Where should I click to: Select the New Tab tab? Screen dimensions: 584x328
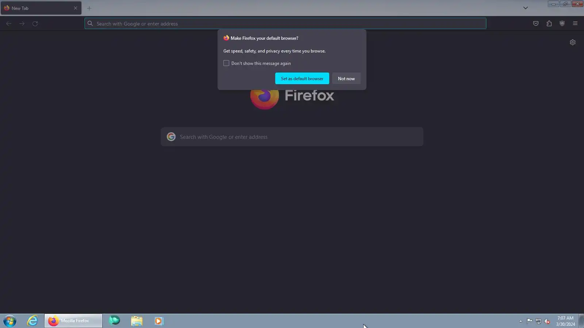tap(41, 8)
